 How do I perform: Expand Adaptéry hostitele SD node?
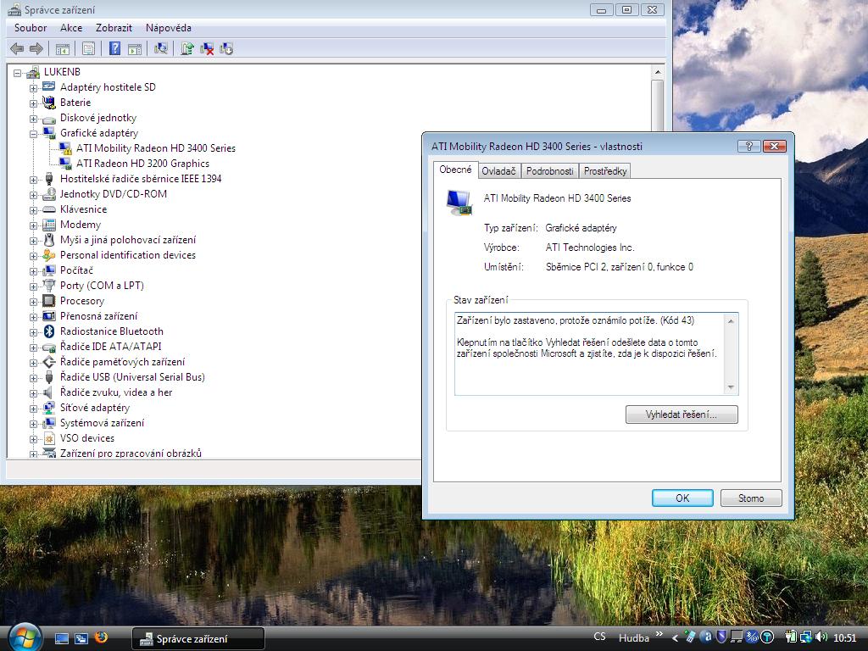(x=33, y=88)
